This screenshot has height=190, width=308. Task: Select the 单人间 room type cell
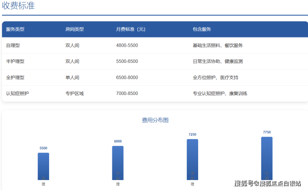(x=72, y=77)
